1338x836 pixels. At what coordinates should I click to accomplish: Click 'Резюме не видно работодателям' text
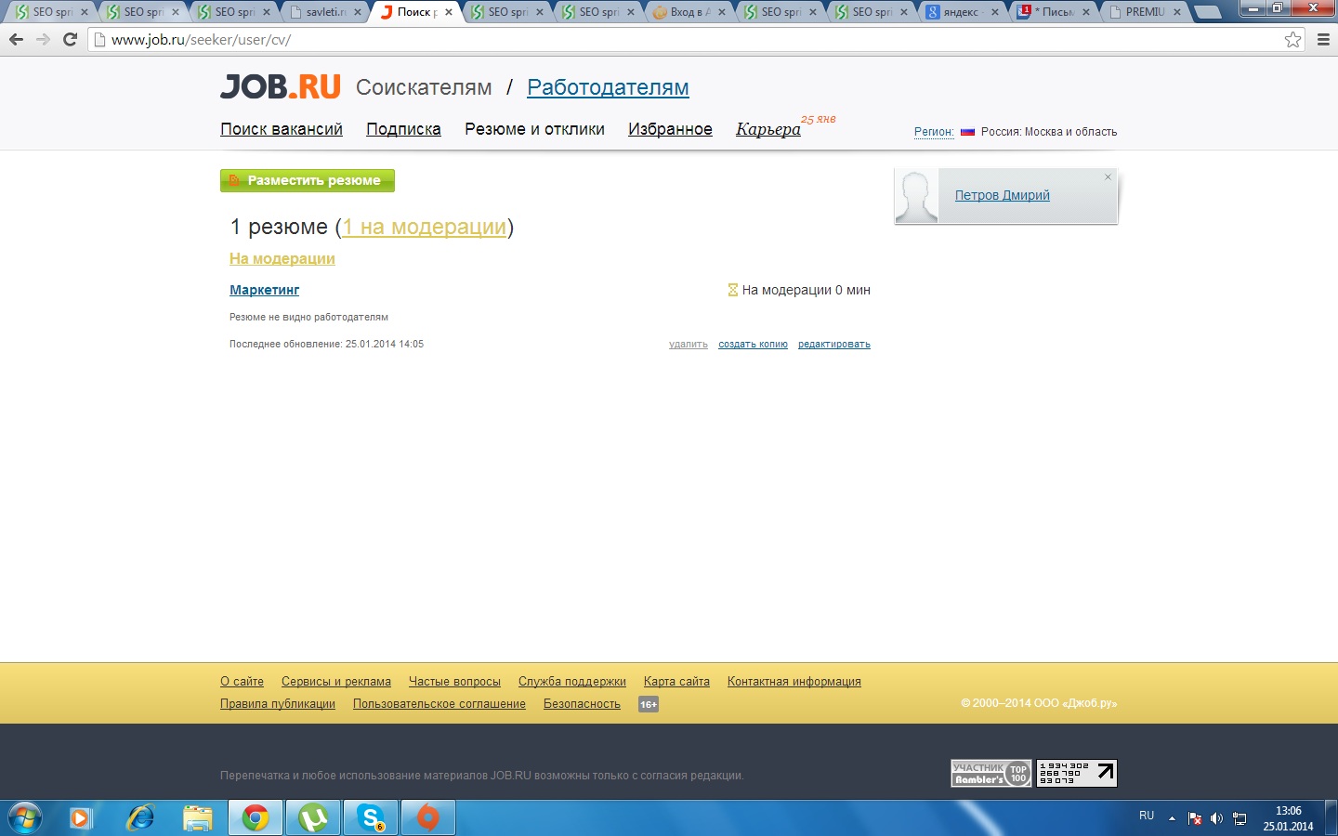(x=308, y=317)
